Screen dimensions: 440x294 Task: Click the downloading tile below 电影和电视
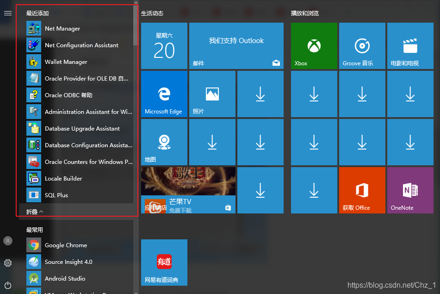[410, 94]
